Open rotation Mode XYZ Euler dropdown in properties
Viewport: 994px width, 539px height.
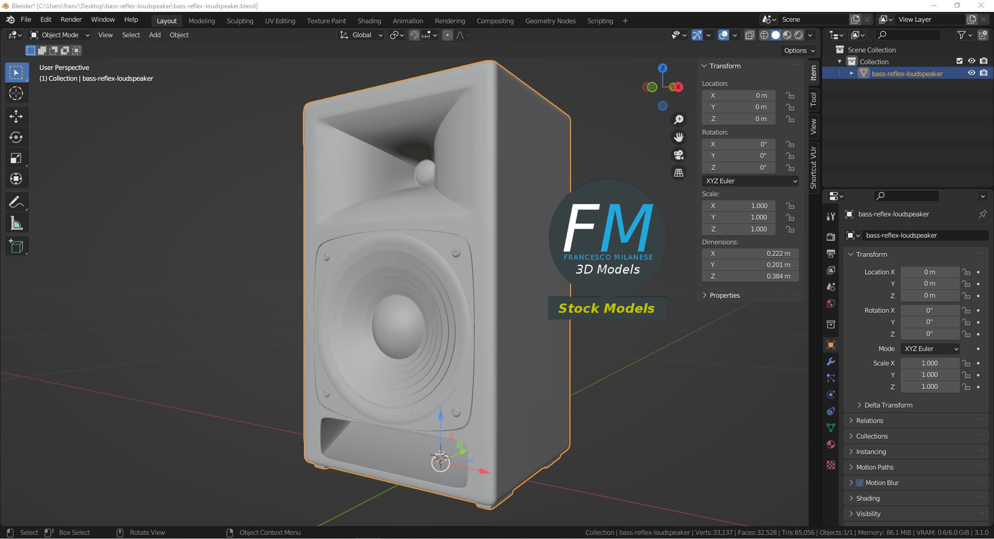point(930,348)
